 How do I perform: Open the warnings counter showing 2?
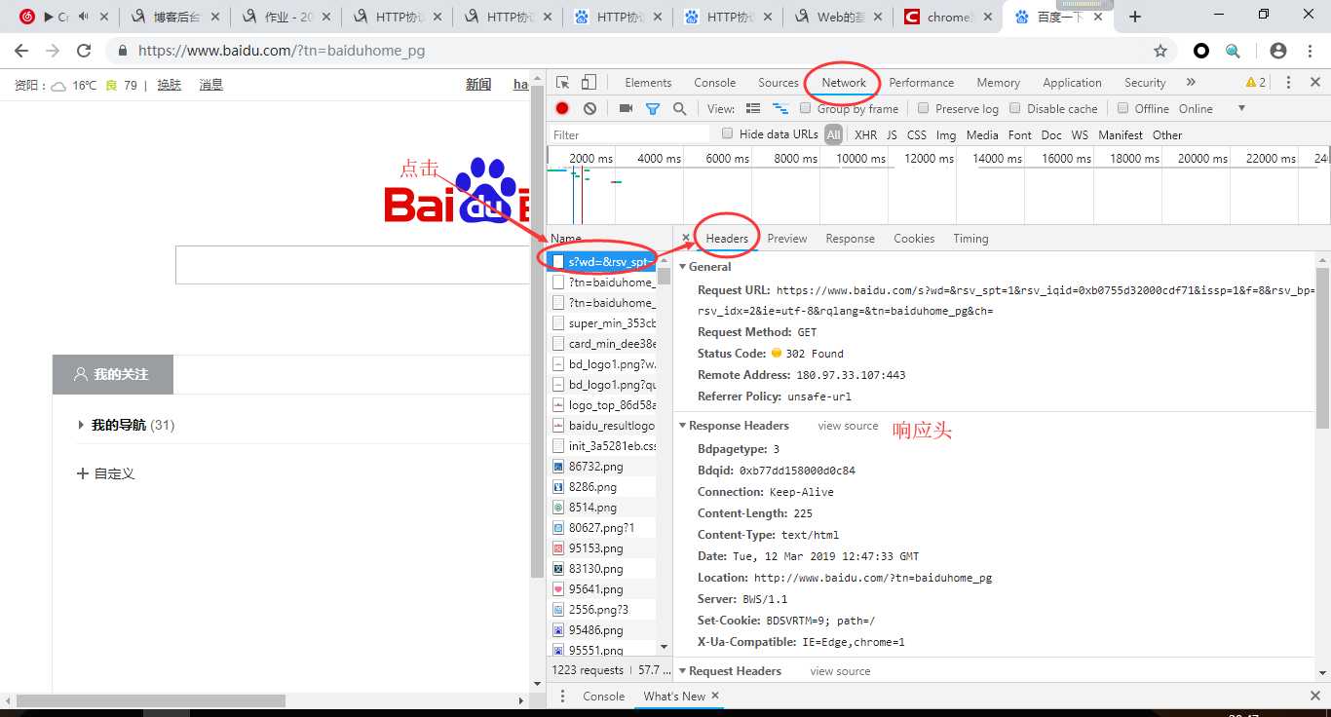point(1256,83)
